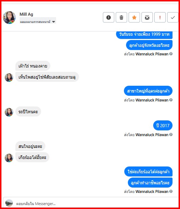180x209 pixels.
Task: Click the red exclamation priority icon
Action: pyautogui.click(x=160, y=18)
